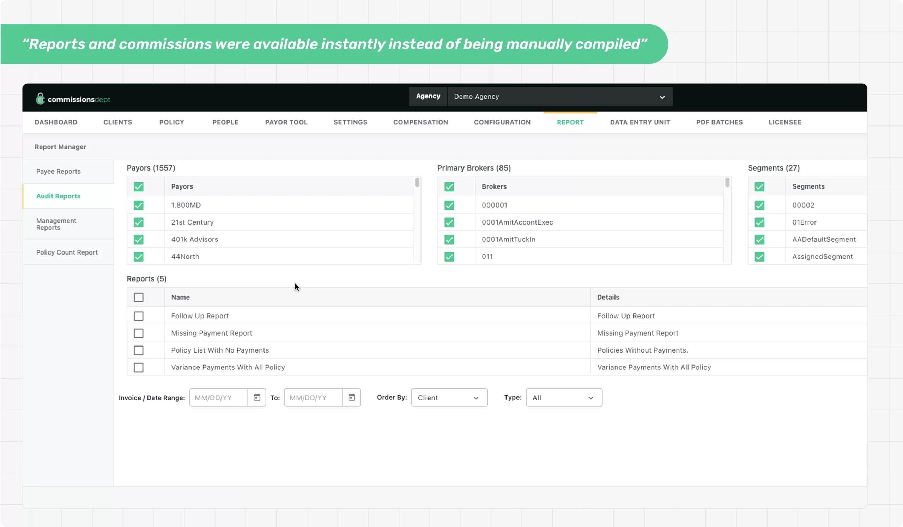The height and width of the screenshot is (527, 903).
Task: Open the Type All dropdown
Action: 564,398
